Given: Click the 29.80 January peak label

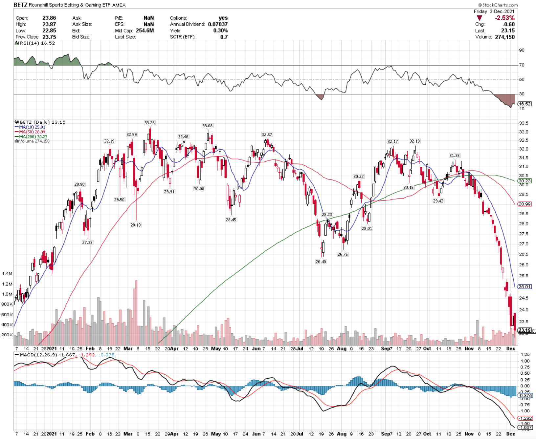Looking at the screenshot, I should (x=79, y=184).
